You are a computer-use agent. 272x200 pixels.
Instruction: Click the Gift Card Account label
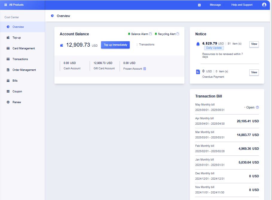click(x=104, y=68)
